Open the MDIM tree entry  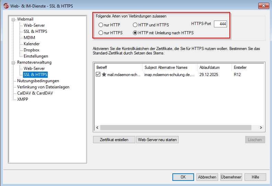tap(29, 38)
